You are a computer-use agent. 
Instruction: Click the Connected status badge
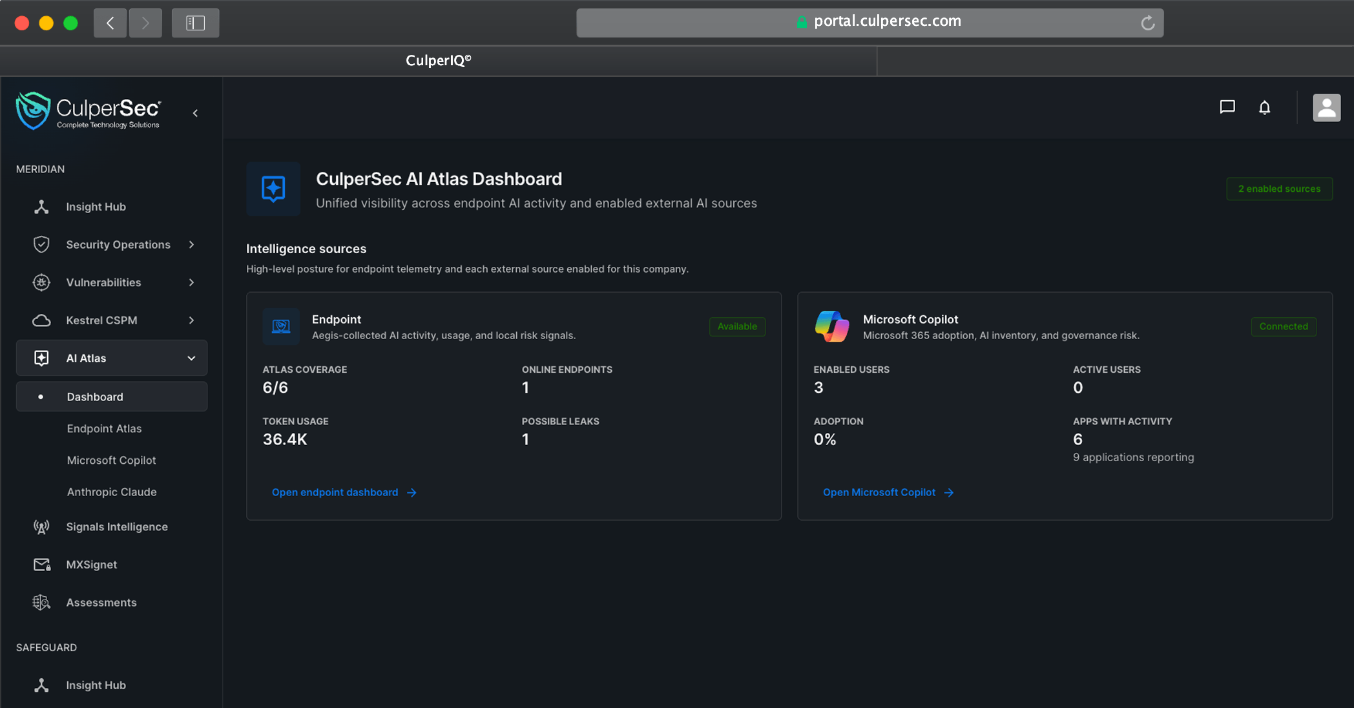1284,326
